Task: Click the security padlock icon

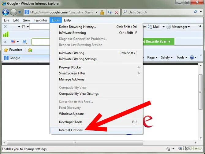Action: click(x=102, y=12)
